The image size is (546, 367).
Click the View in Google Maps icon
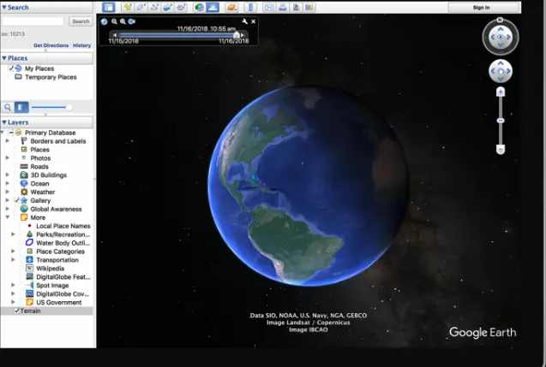pyautogui.click(x=309, y=8)
